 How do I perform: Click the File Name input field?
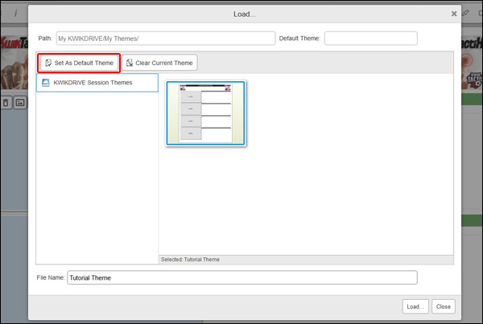(242, 277)
